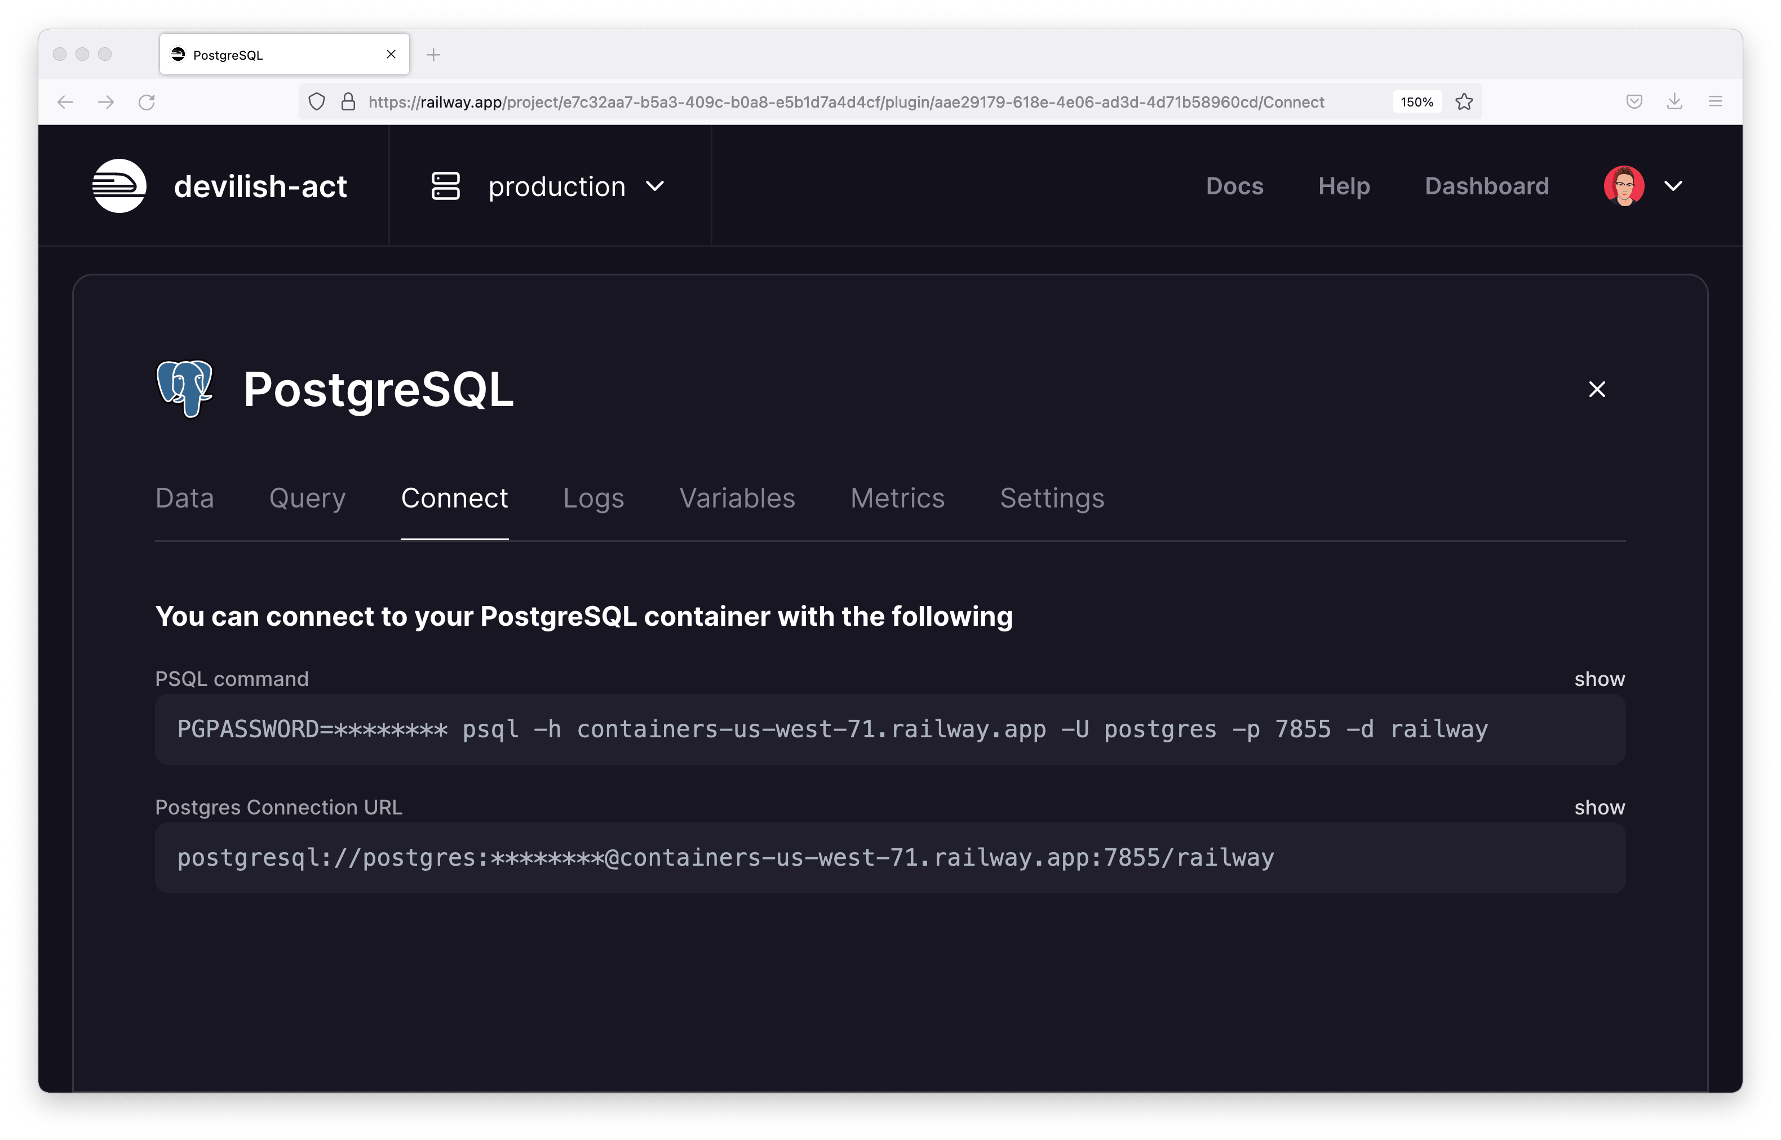Open a new browser tab
Viewport: 1781px width, 1140px height.
[433, 55]
